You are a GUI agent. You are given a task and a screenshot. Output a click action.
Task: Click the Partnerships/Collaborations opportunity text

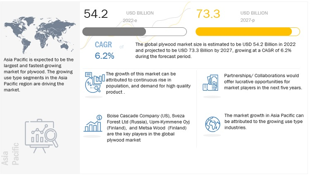click(263, 82)
